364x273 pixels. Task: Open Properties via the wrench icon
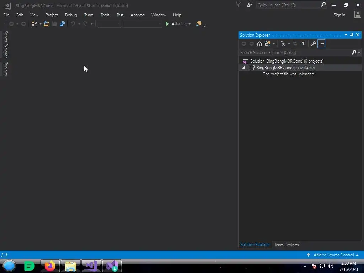tap(314, 44)
